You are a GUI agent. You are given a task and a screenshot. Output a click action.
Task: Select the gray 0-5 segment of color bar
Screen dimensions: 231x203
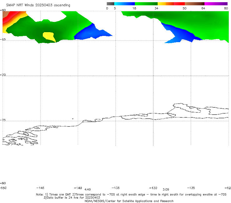point(111,4)
